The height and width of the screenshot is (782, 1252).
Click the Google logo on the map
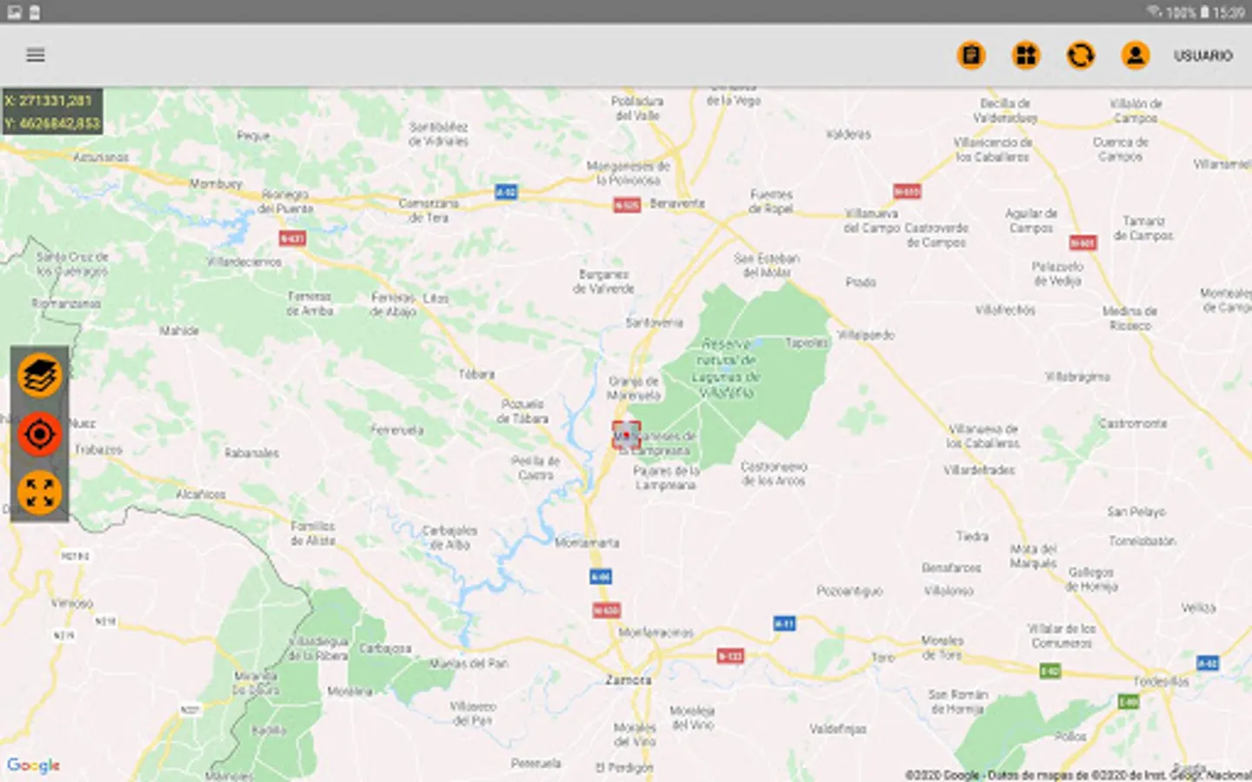pyautogui.click(x=34, y=765)
